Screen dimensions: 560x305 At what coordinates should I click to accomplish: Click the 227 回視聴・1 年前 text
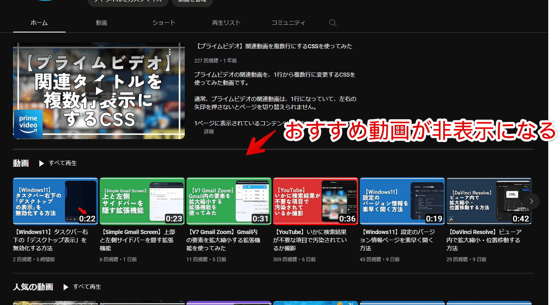click(216, 61)
